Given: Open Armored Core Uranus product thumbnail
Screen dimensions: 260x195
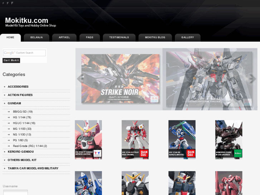Looking at the screenshot, I should [229, 140].
